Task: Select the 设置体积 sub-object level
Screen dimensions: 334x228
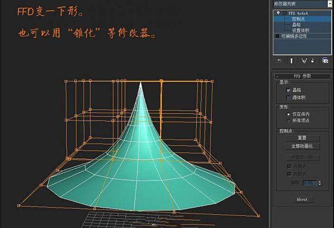Action: point(301,31)
